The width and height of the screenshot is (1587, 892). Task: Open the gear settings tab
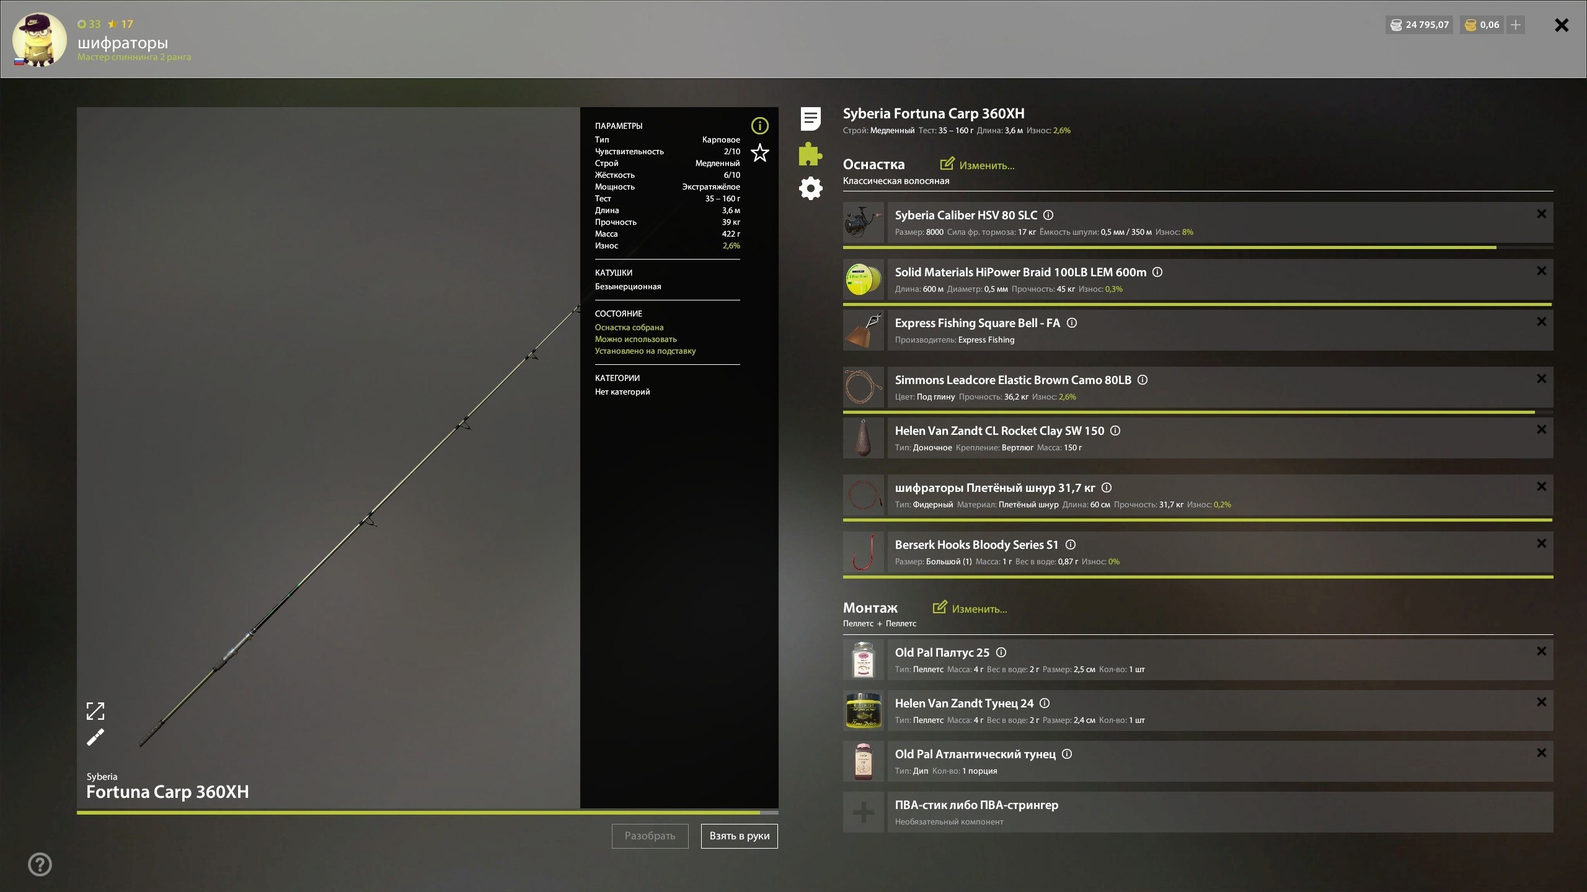click(810, 188)
